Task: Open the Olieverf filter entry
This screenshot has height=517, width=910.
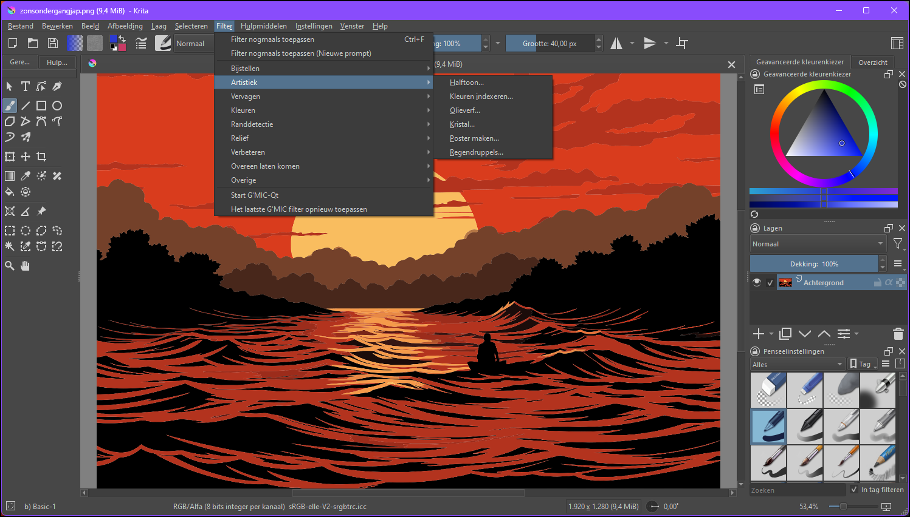Action: tap(465, 110)
